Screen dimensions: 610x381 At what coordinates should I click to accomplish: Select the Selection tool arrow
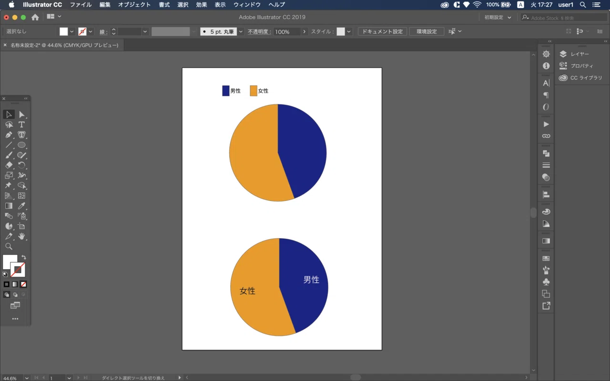pyautogui.click(x=9, y=114)
